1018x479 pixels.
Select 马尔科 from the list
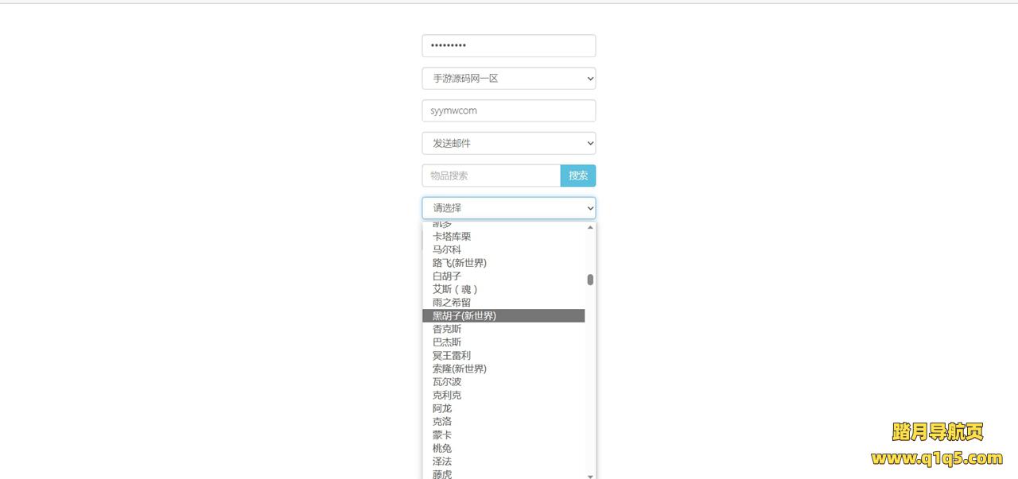[x=447, y=249]
